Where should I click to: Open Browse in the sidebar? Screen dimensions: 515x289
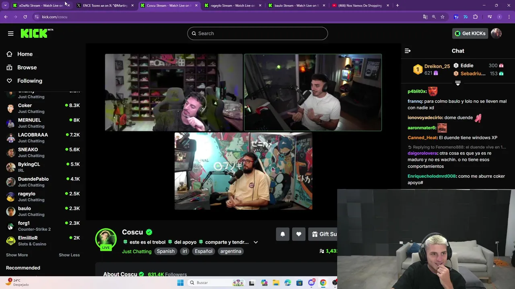[27, 67]
